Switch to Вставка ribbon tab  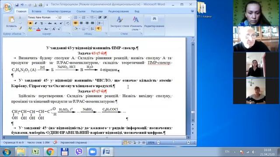(x=36, y=11)
